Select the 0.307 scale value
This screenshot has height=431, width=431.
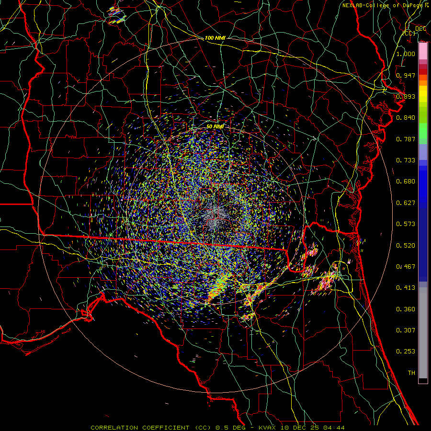(406, 330)
